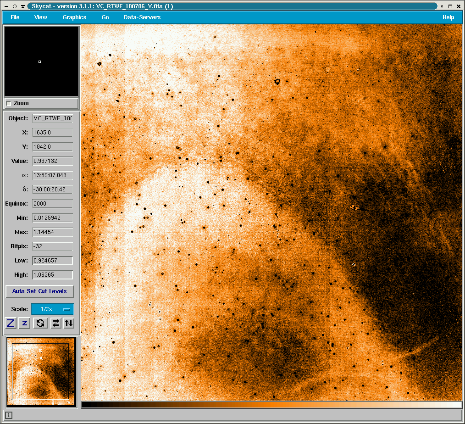Open the View menu
The height and width of the screenshot is (424, 465).
tap(40, 17)
